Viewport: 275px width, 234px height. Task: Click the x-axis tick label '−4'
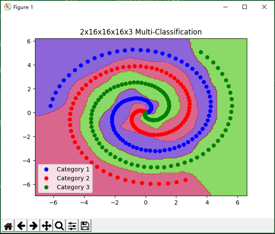pos(84,202)
